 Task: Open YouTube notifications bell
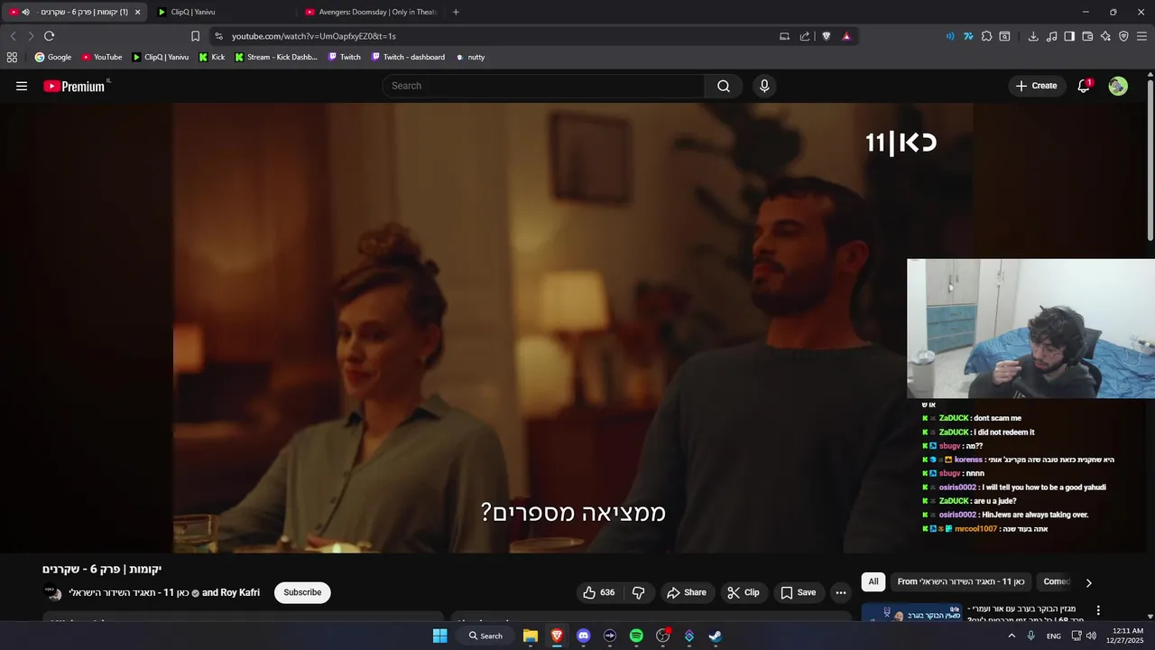tap(1084, 86)
